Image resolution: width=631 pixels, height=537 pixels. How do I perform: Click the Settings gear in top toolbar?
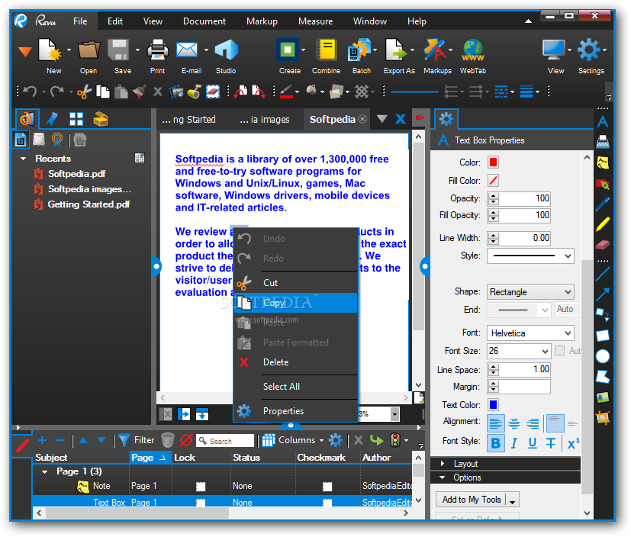589,50
